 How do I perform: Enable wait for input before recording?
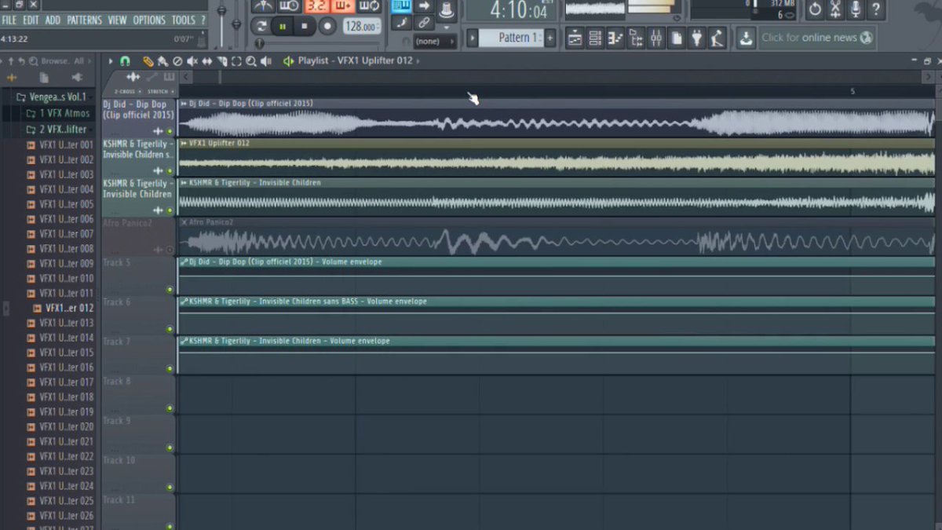(289, 5)
